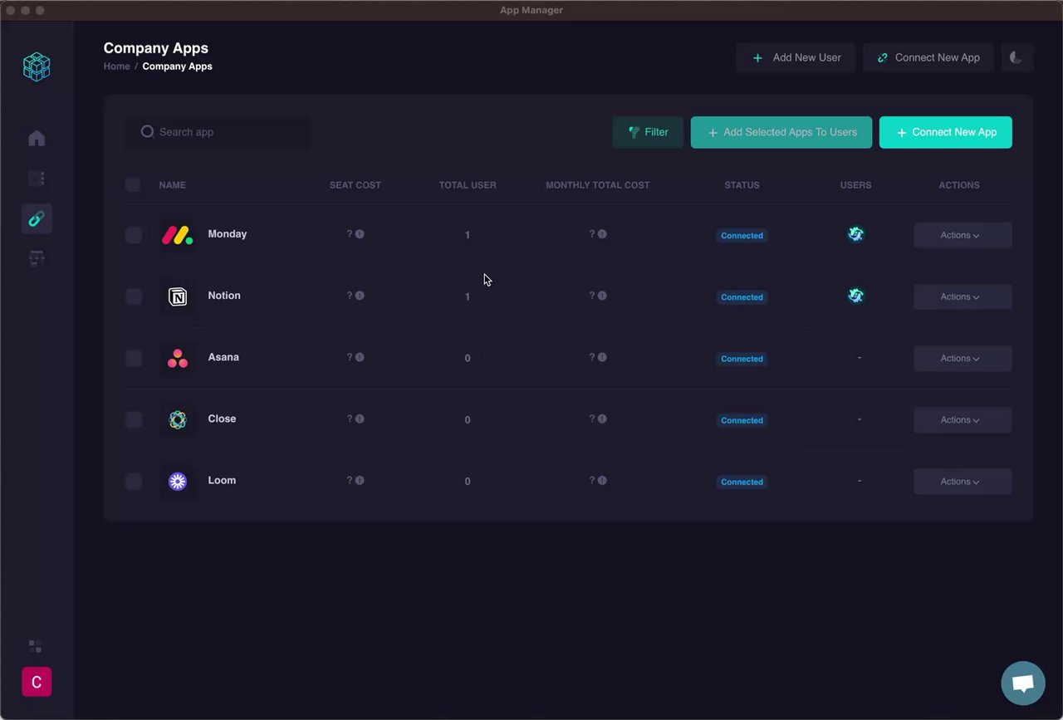Image resolution: width=1063 pixels, height=720 pixels.
Task: Click seat cost info icon for Notion
Action: point(360,296)
